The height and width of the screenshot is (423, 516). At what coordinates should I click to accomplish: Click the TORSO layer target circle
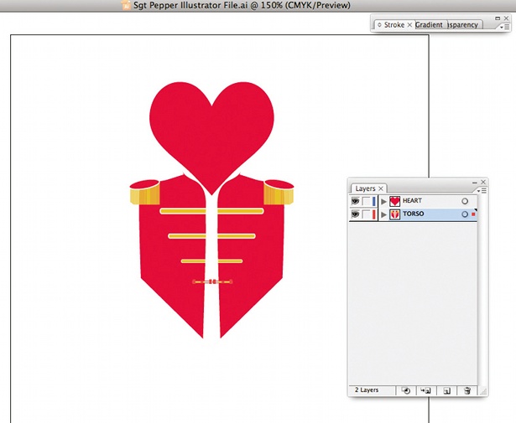coord(464,214)
